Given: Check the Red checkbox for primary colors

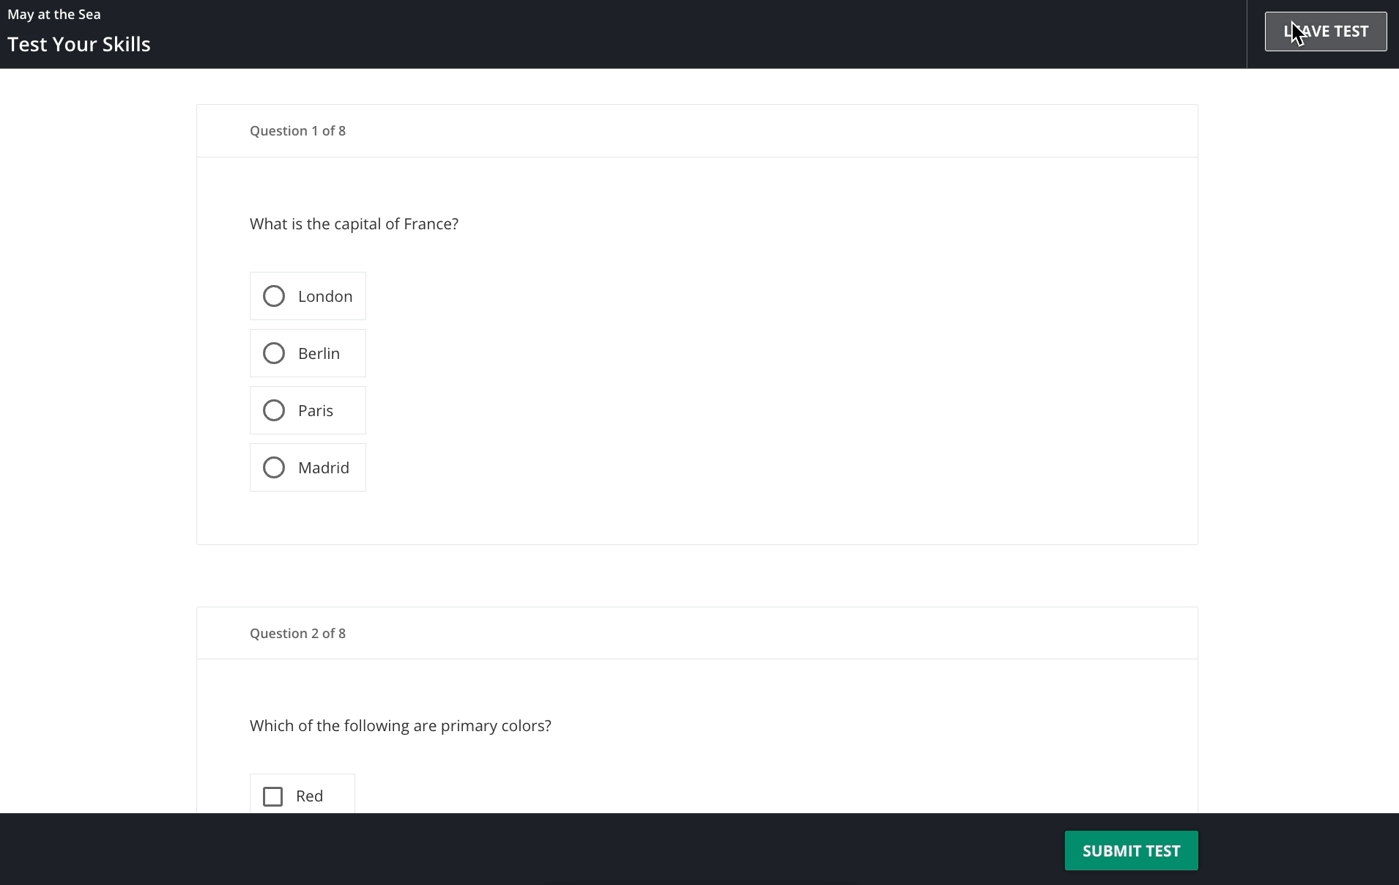Looking at the screenshot, I should (272, 796).
